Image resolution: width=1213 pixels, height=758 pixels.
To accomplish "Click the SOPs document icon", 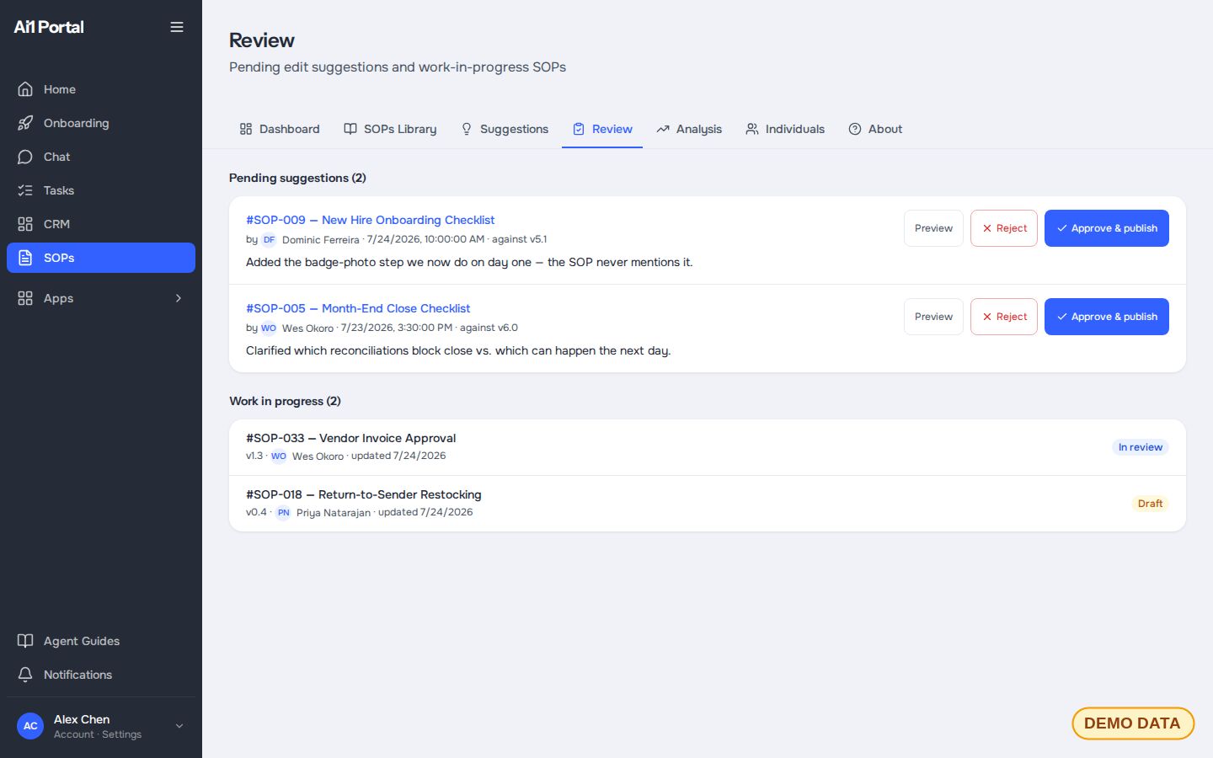I will 25,258.
